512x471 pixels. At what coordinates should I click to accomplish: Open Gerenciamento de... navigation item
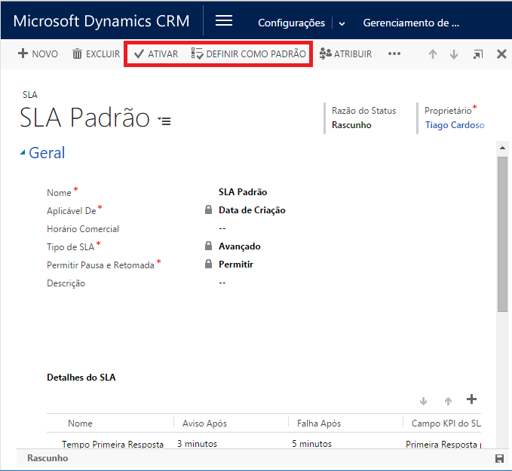[411, 23]
